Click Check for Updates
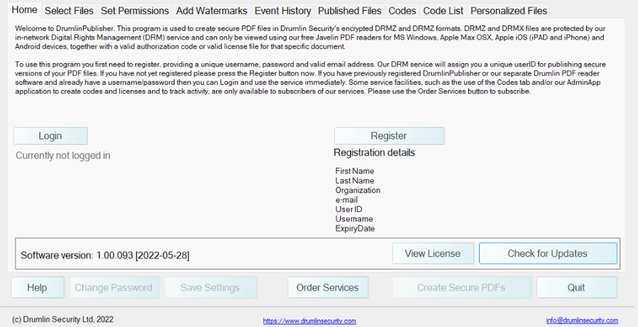 [x=547, y=254]
